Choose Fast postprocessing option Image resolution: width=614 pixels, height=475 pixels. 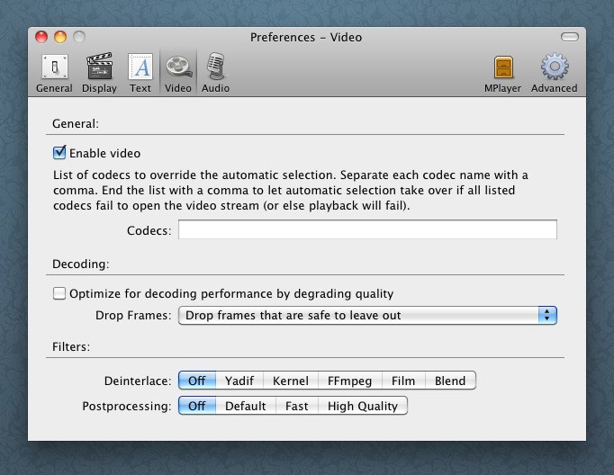[x=296, y=406]
